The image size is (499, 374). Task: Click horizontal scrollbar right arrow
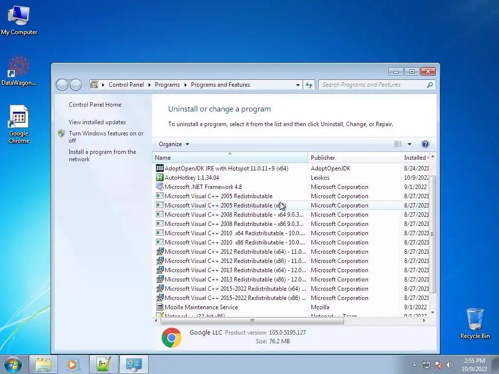[x=424, y=320]
